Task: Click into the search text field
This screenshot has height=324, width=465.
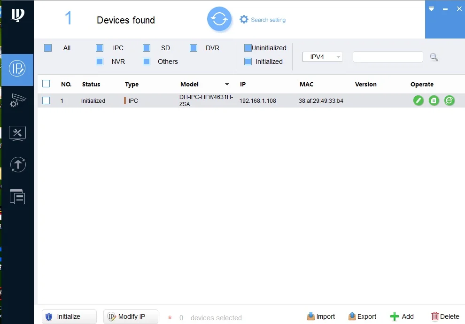Action: click(x=387, y=57)
